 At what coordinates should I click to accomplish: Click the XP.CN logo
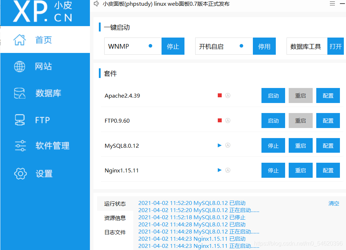point(43,11)
